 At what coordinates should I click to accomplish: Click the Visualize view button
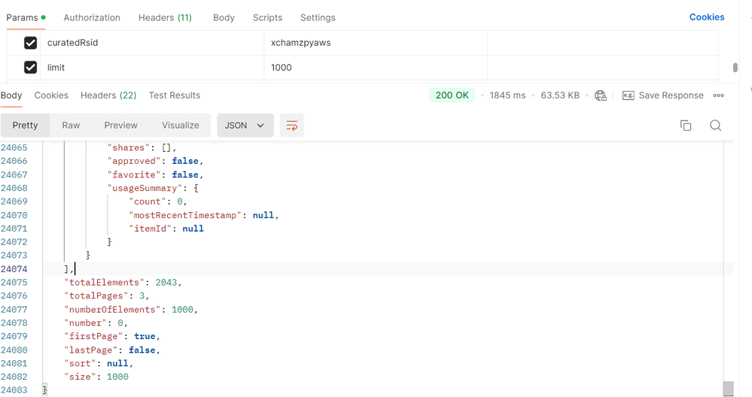click(x=180, y=126)
